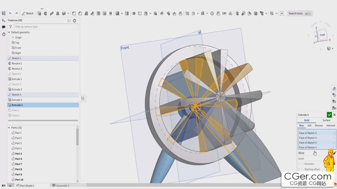Cancel Extrude 4 with the red X

pyautogui.click(x=334, y=115)
